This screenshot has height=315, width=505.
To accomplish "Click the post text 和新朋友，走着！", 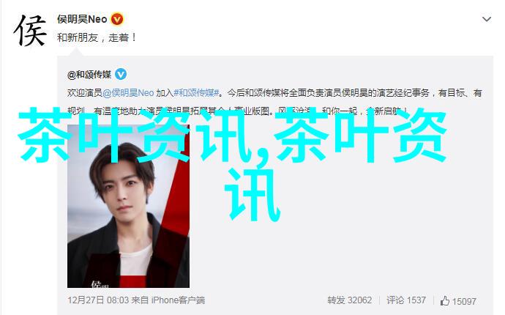I will pos(97,37).
